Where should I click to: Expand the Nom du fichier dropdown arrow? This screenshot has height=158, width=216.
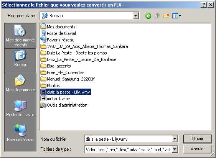pos(175,139)
